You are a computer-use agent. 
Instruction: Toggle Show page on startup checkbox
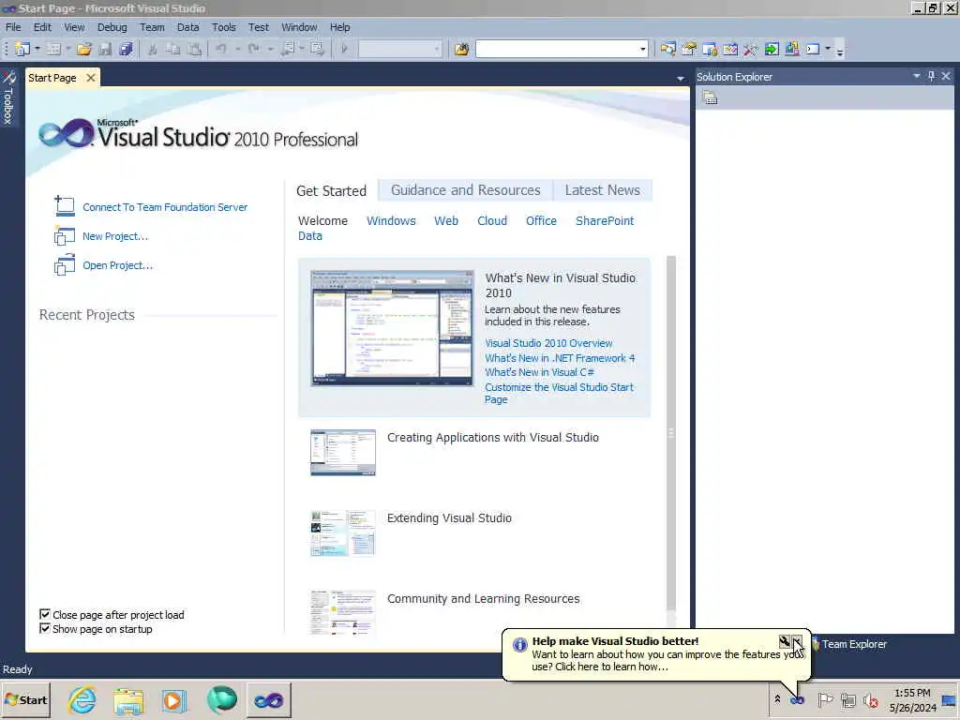(45, 628)
